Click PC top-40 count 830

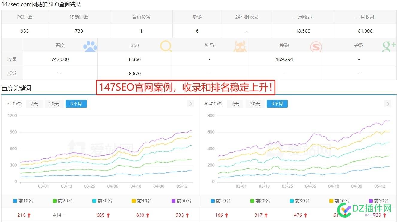coord(140,215)
